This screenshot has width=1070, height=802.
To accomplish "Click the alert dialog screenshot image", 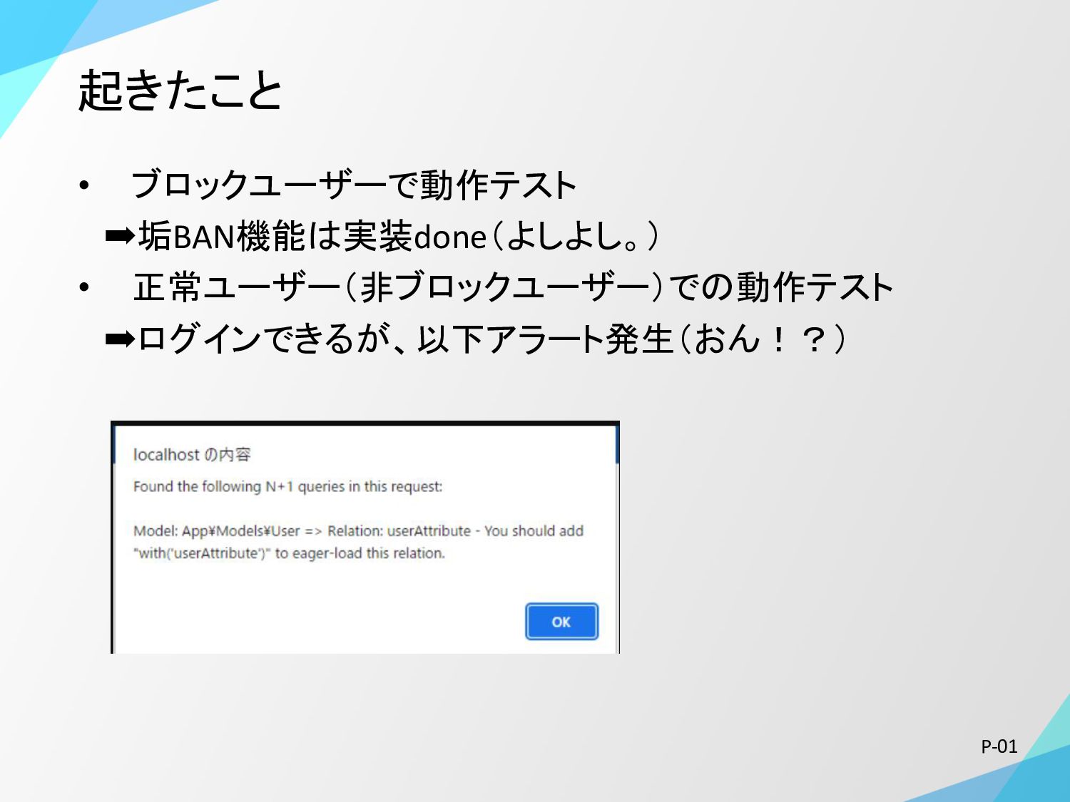I will (x=365, y=537).
